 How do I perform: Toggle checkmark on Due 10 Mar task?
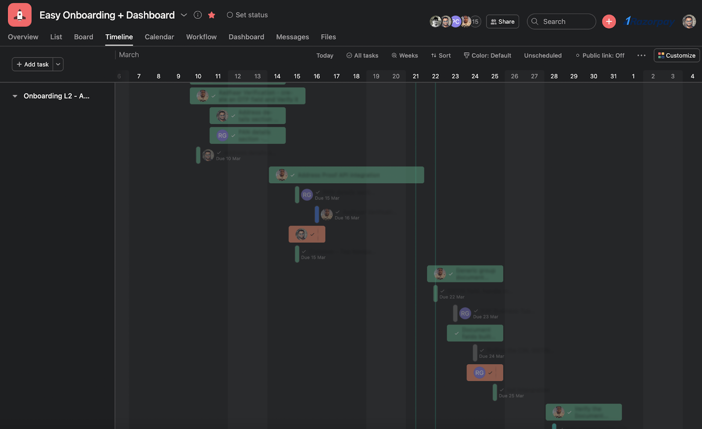click(219, 152)
